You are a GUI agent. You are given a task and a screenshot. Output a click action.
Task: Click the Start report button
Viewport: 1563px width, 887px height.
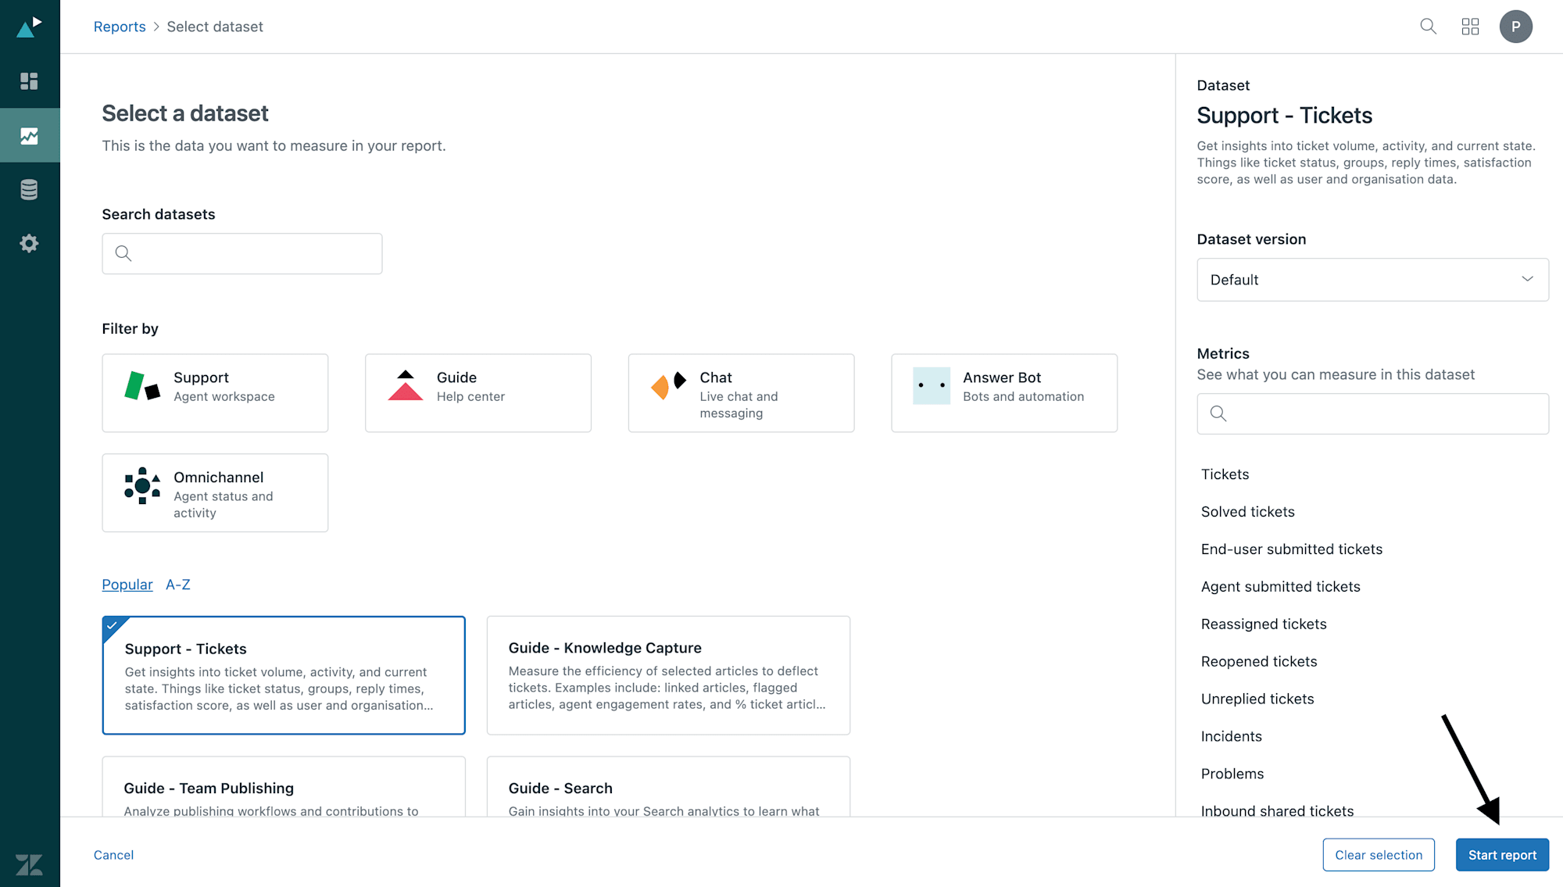[1502, 855]
